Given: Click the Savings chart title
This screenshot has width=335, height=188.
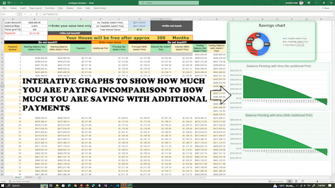Looking at the screenshot, I should [272, 26].
